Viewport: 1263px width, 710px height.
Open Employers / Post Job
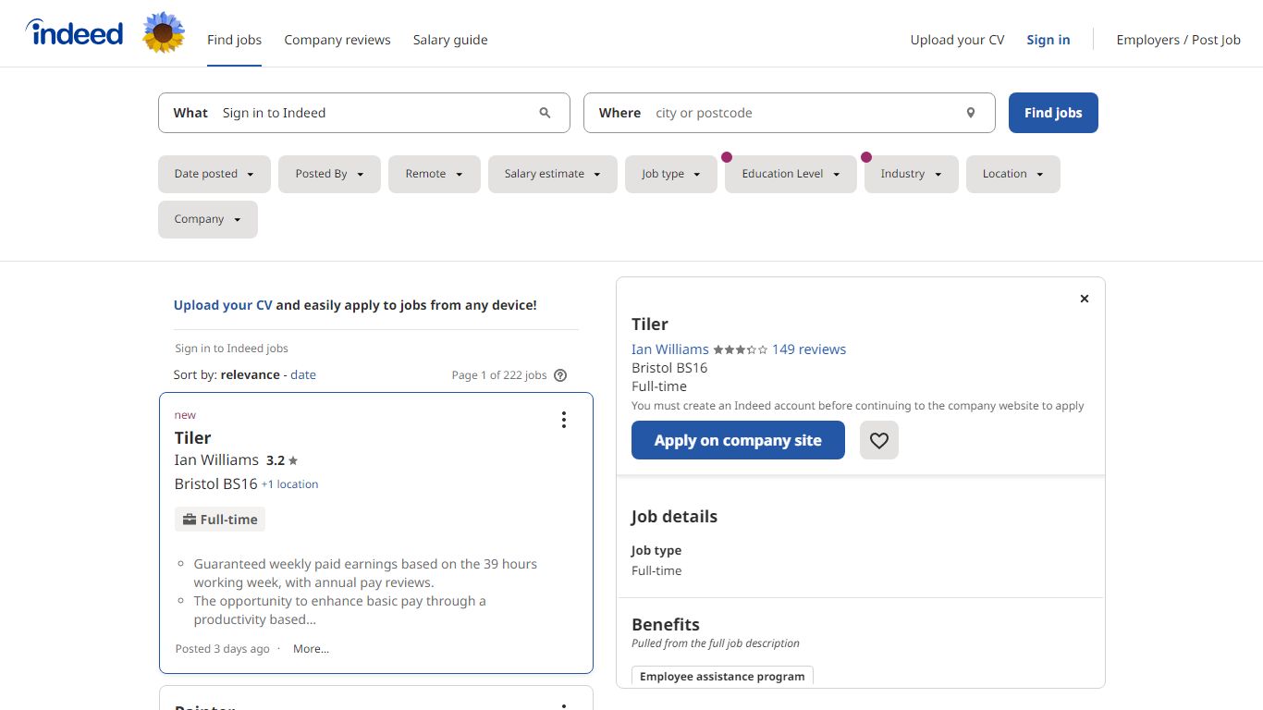pos(1179,40)
